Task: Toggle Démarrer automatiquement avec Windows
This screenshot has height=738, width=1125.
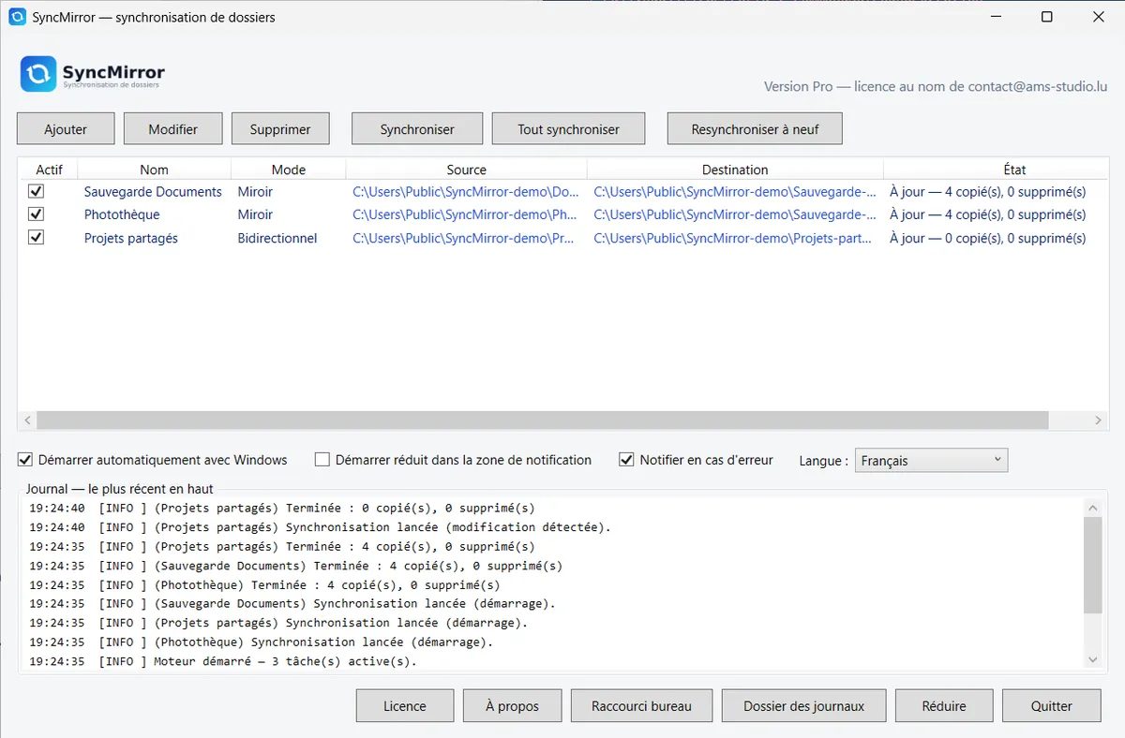Action: click(x=25, y=460)
